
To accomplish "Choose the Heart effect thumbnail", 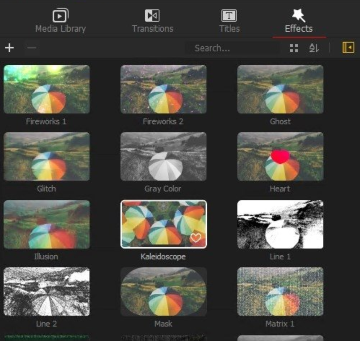I will 280,156.
